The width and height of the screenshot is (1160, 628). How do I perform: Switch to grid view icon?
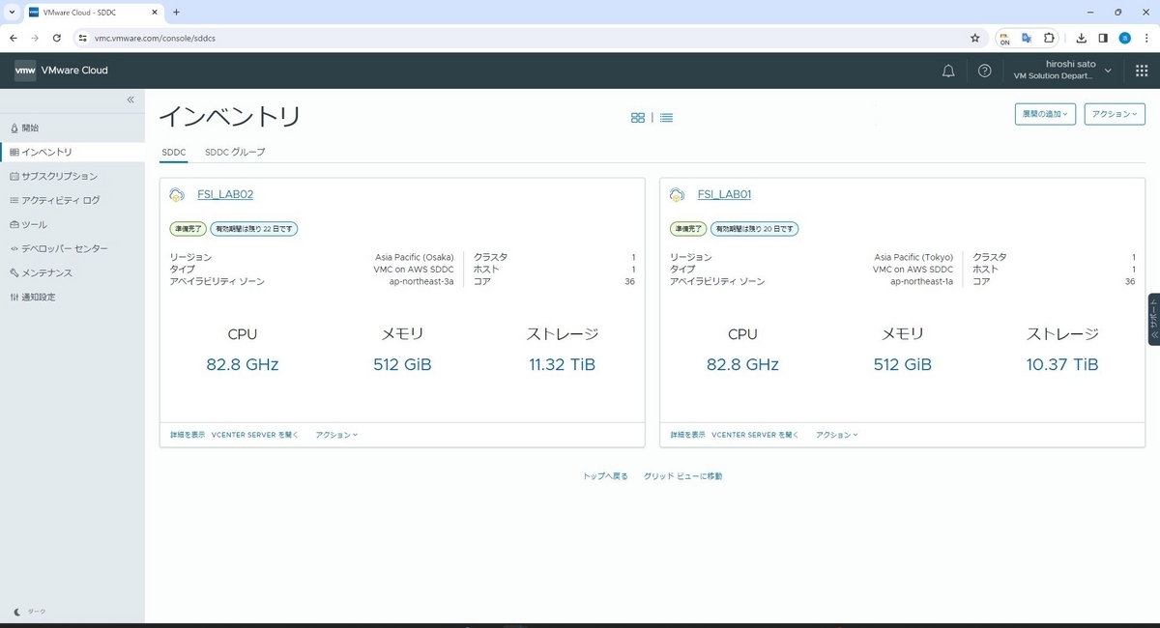[637, 118]
